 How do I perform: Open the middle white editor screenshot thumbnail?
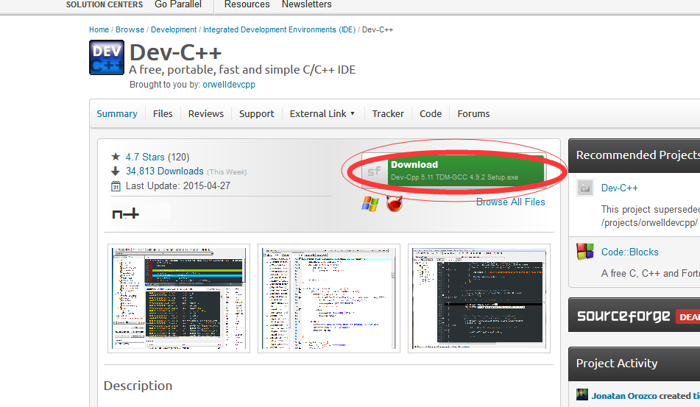(x=329, y=298)
